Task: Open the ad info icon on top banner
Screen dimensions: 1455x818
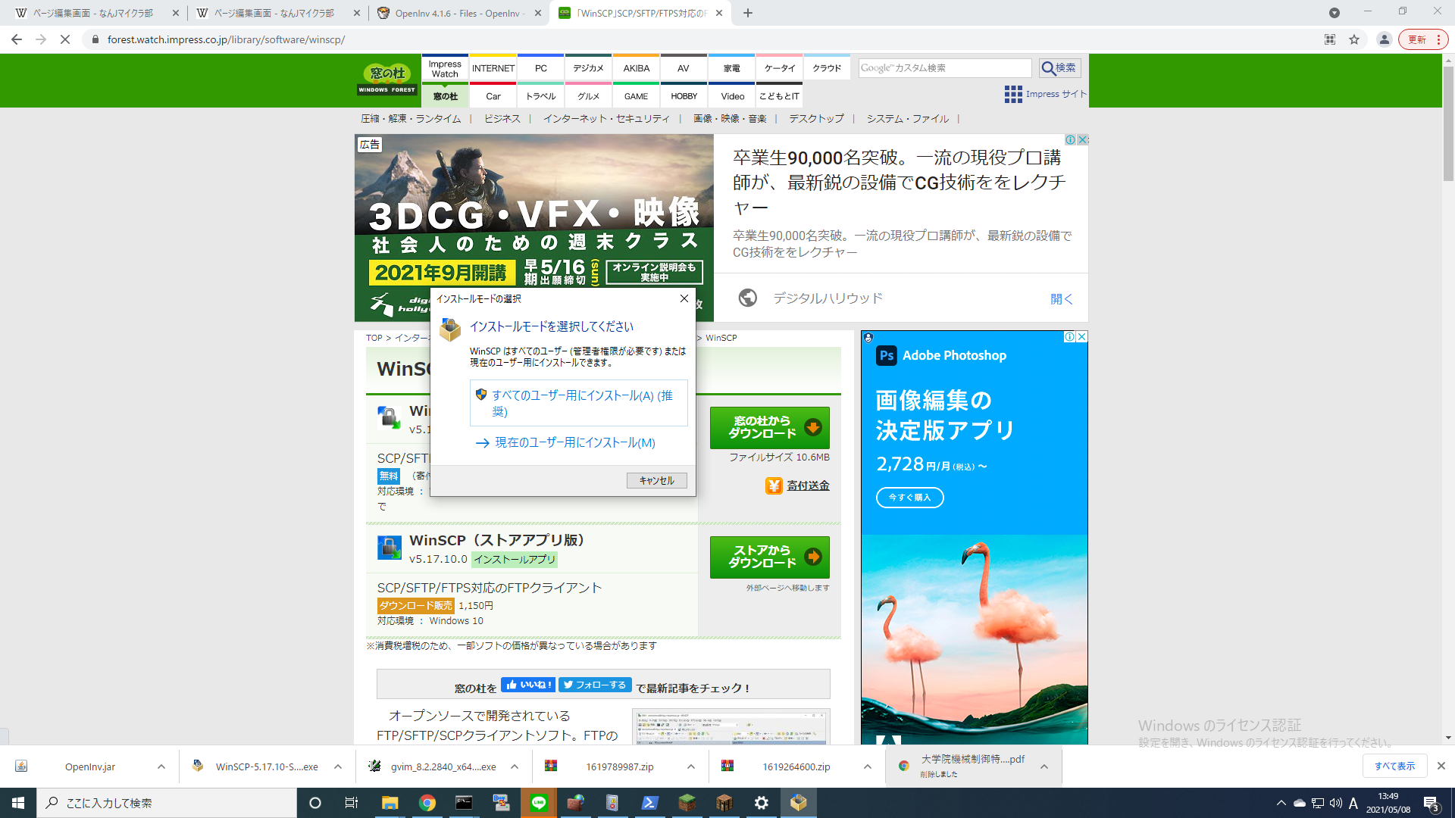Action: point(1070,139)
